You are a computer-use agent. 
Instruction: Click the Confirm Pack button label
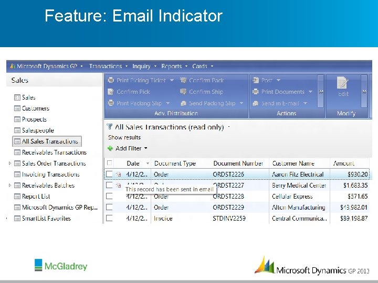click(206, 80)
